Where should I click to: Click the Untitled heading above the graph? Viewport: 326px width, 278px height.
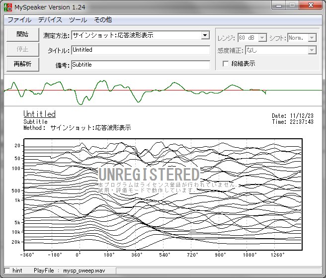pyautogui.click(x=39, y=114)
